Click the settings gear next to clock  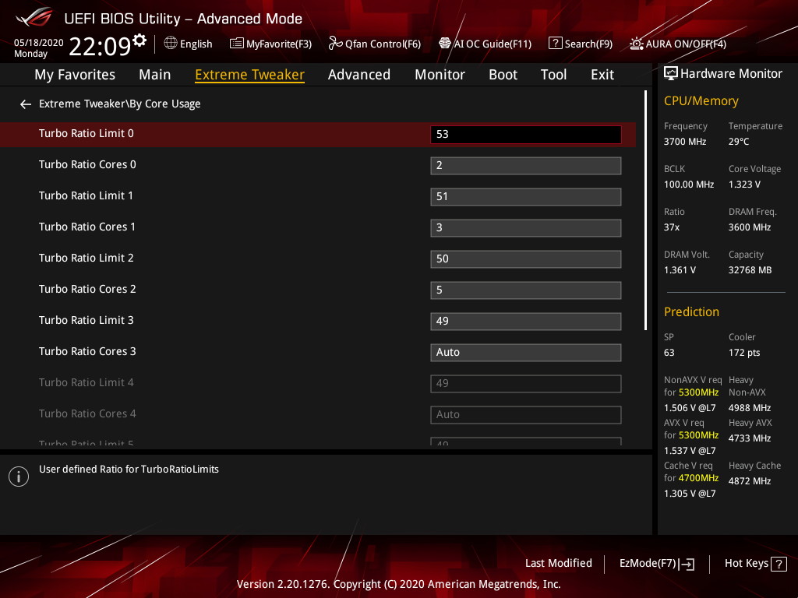[139, 40]
